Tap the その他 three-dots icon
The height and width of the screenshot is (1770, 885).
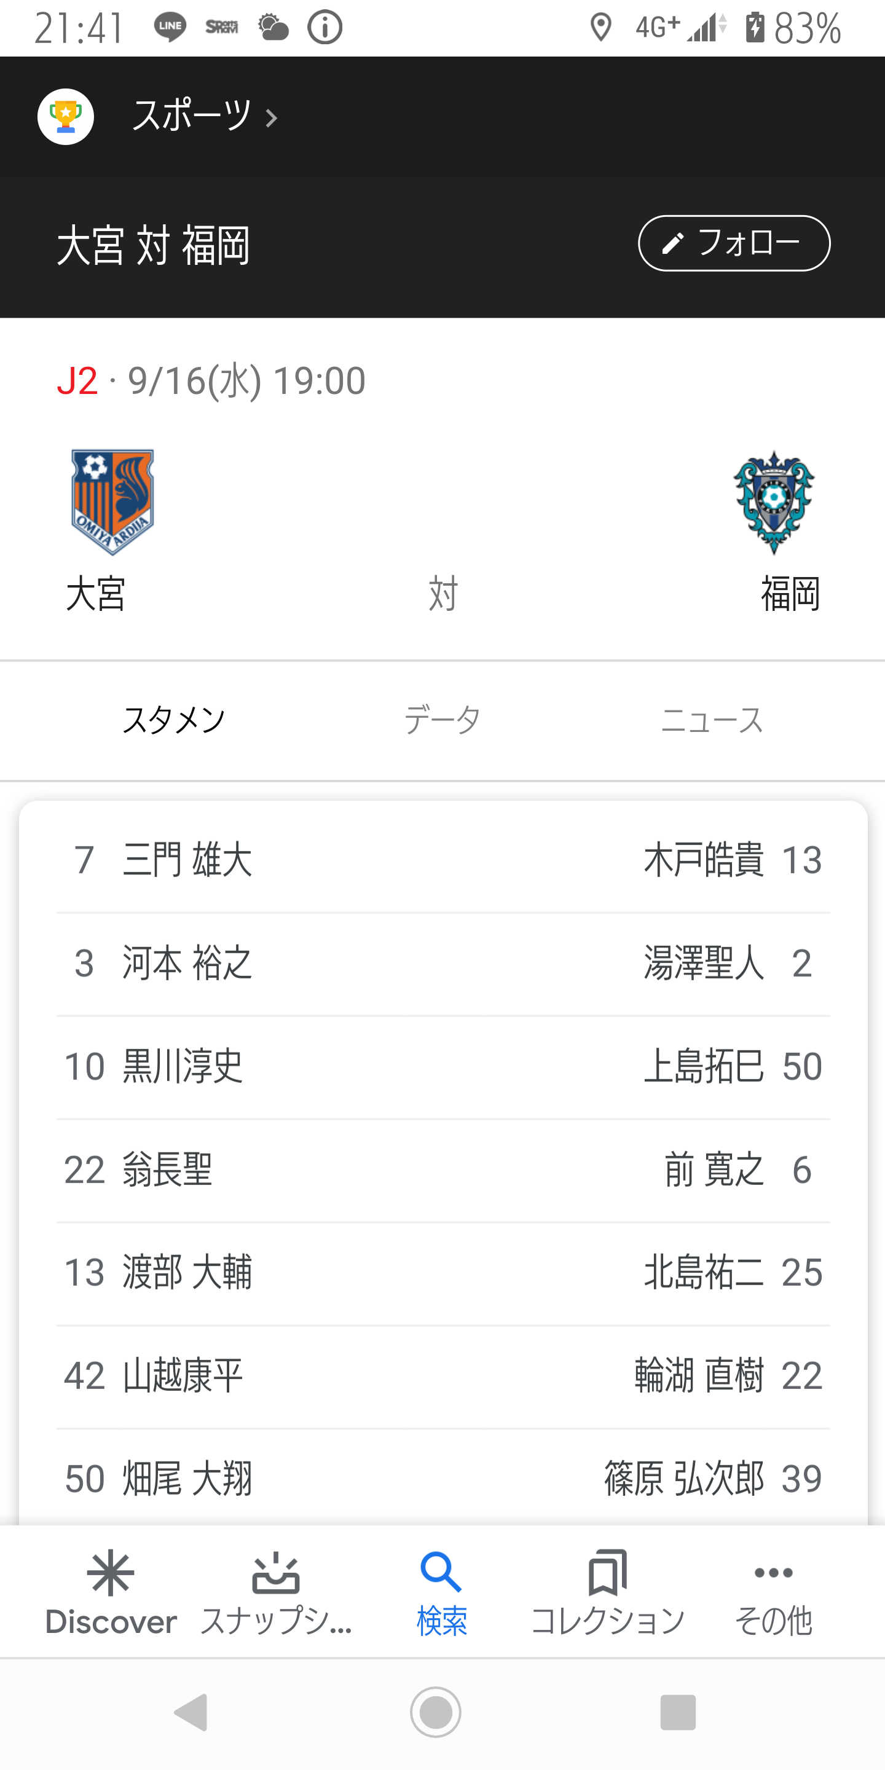[x=774, y=1573]
